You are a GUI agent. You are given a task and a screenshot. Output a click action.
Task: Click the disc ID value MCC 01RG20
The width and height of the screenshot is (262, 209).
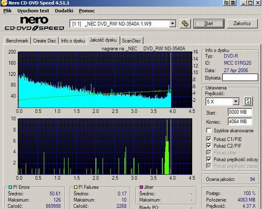[238, 63]
